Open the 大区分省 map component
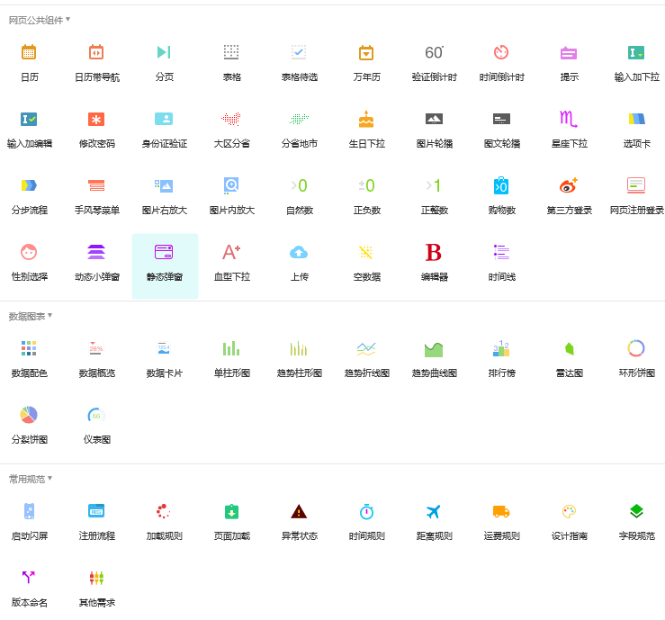665x620 pixels. (231, 119)
